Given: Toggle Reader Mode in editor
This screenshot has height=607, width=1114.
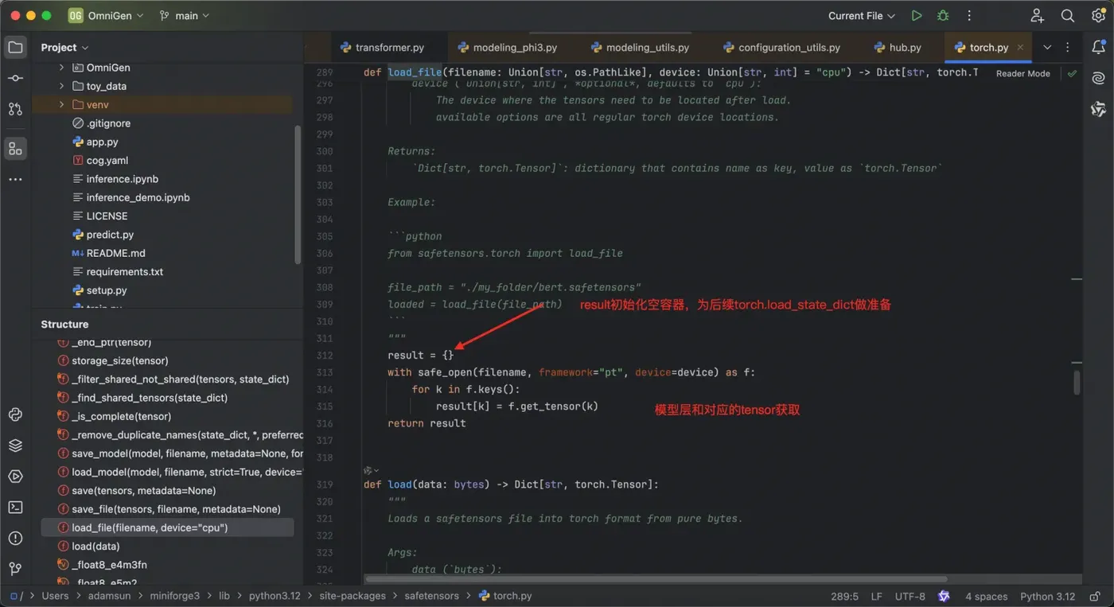Looking at the screenshot, I should coord(1022,73).
